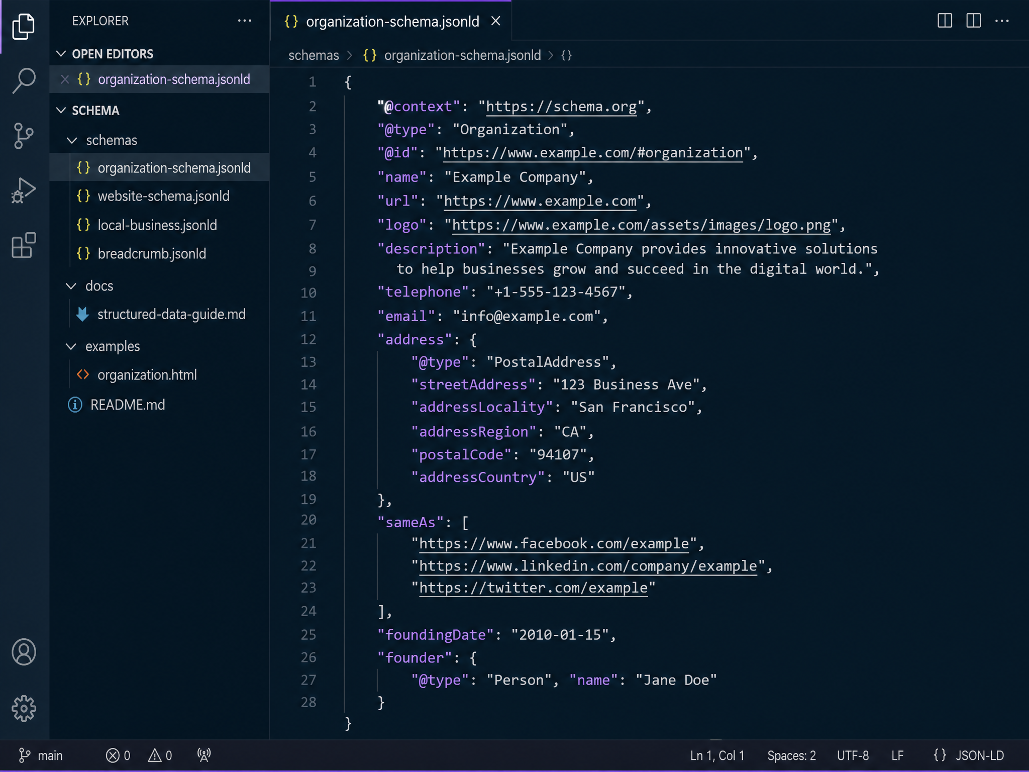Click the braces symbol breadcrumb segment
The height and width of the screenshot is (772, 1029).
pyautogui.click(x=566, y=55)
